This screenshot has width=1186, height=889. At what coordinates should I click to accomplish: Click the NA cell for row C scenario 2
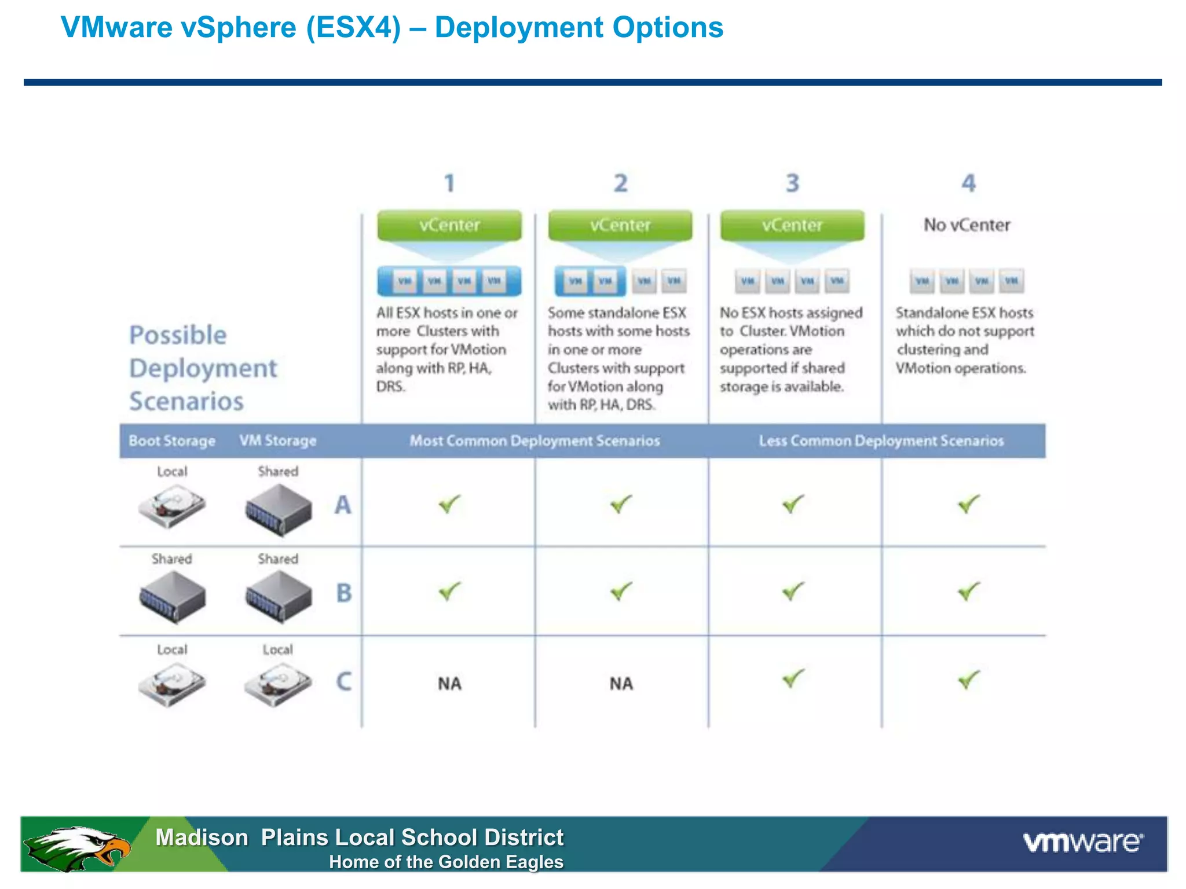(x=621, y=684)
